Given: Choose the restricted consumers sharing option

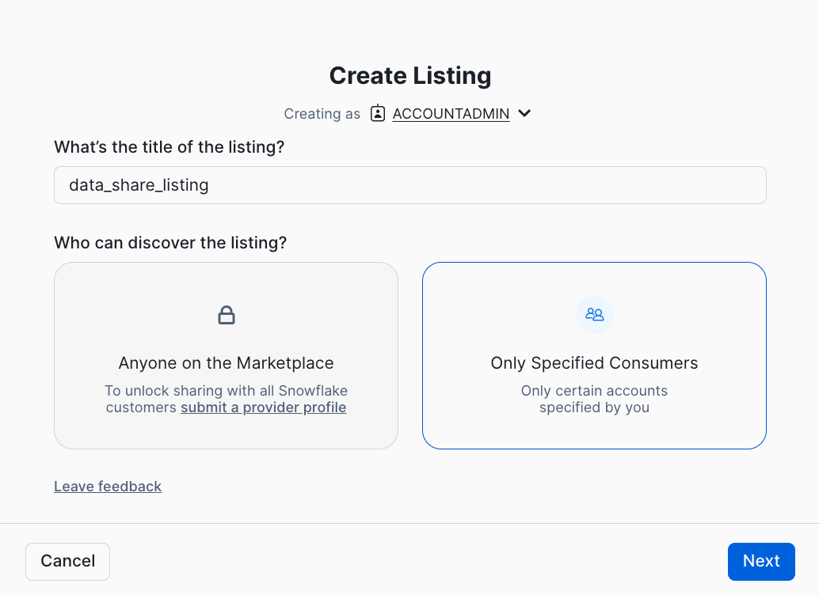Looking at the screenshot, I should (594, 356).
